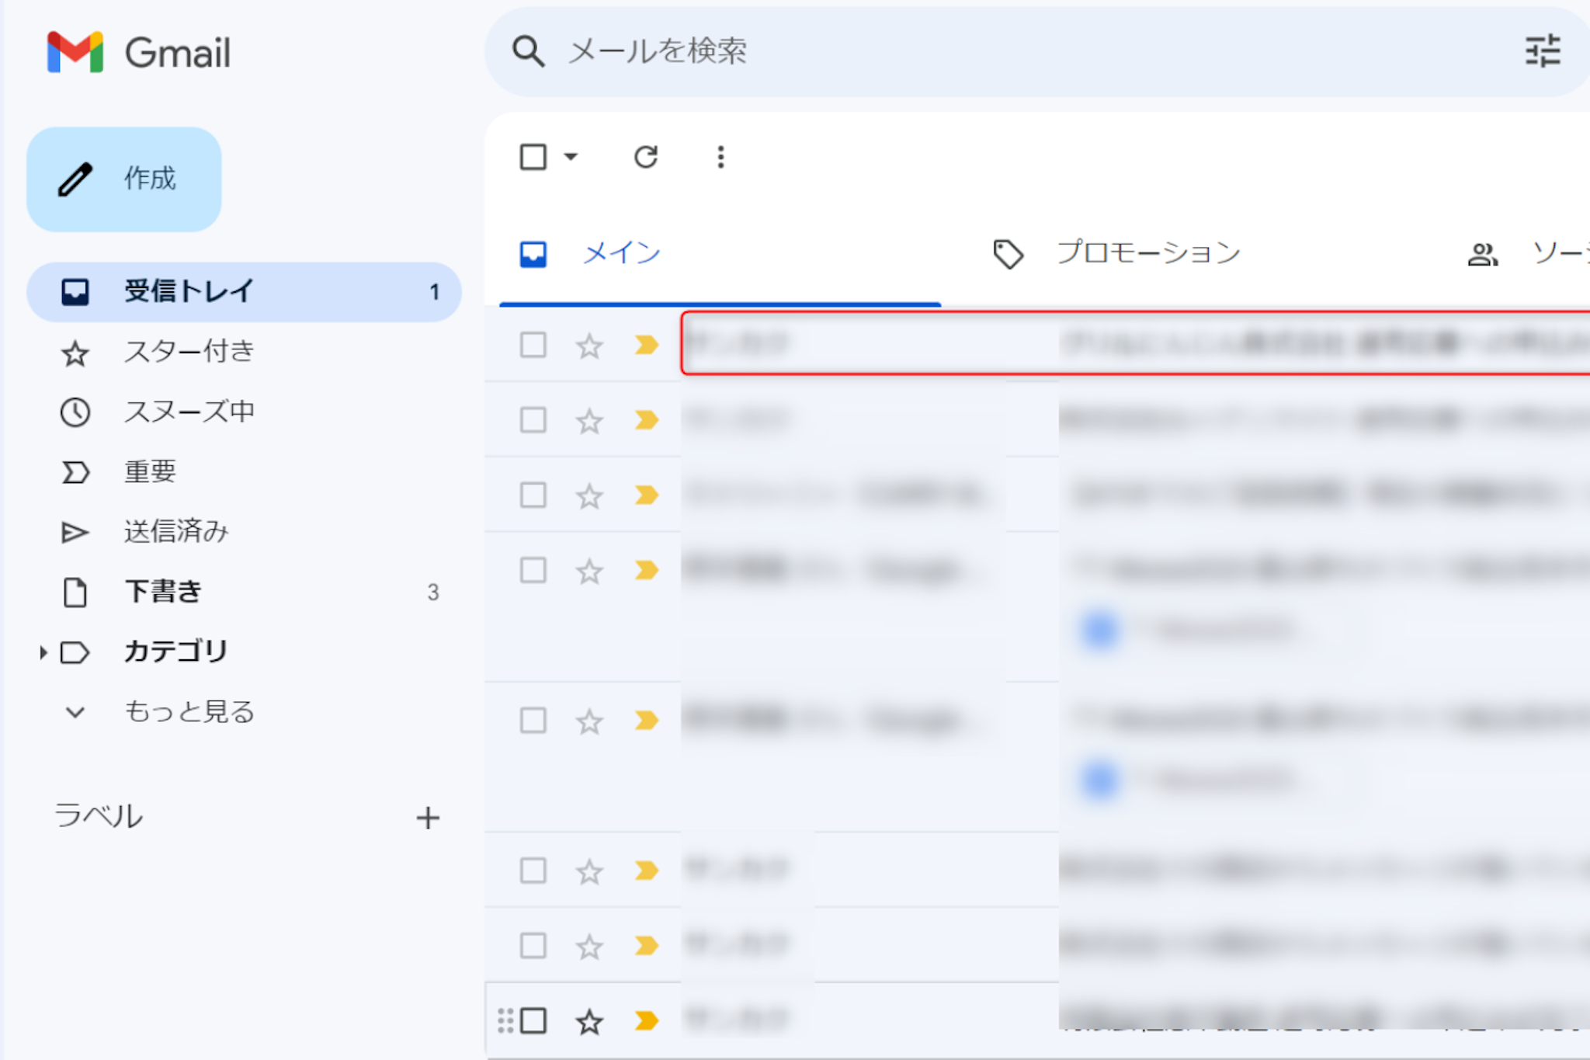Click the search filter options icon
Image resolution: width=1590 pixels, height=1060 pixels.
coord(1542,51)
